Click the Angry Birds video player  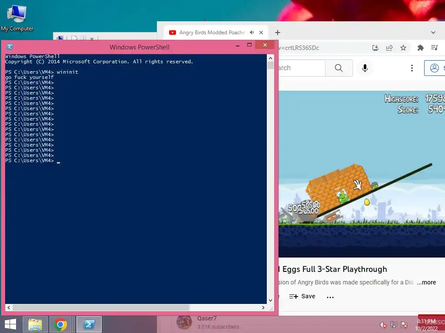pos(362,174)
